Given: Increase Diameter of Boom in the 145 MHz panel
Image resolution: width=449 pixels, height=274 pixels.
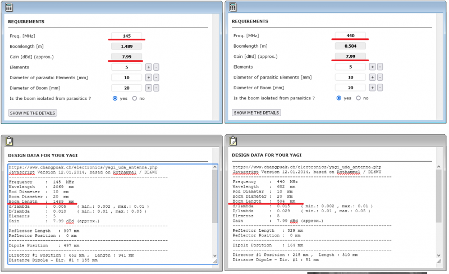Looking at the screenshot, I should click(148, 88).
